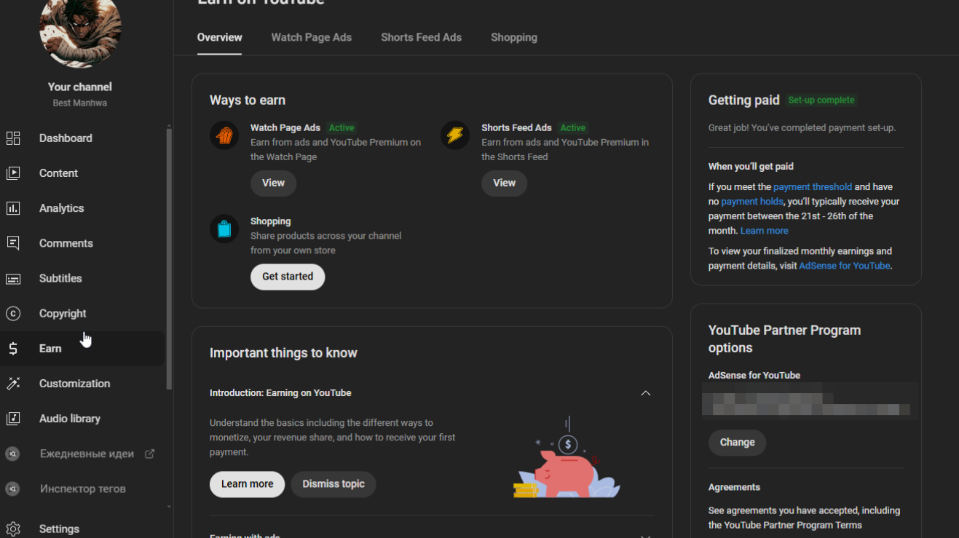Click the Content play-square icon
959x538 pixels.
13,173
